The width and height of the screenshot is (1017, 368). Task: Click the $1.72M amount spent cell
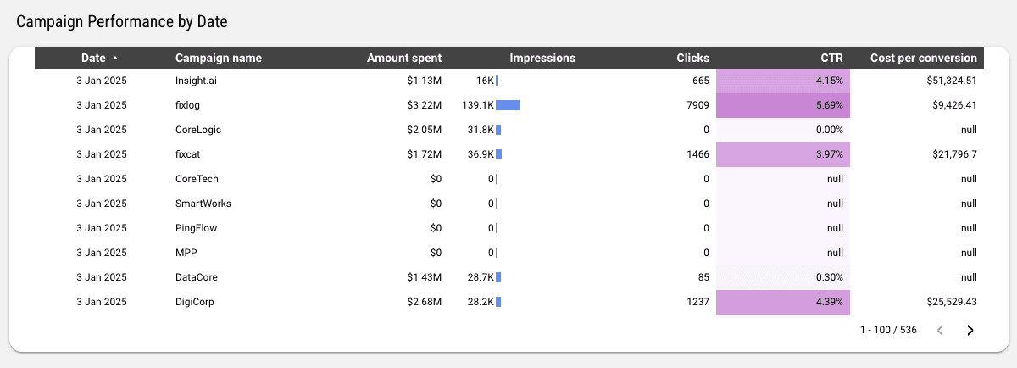[425, 155]
